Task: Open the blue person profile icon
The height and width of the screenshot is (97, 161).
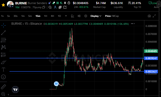Action: 55,7
